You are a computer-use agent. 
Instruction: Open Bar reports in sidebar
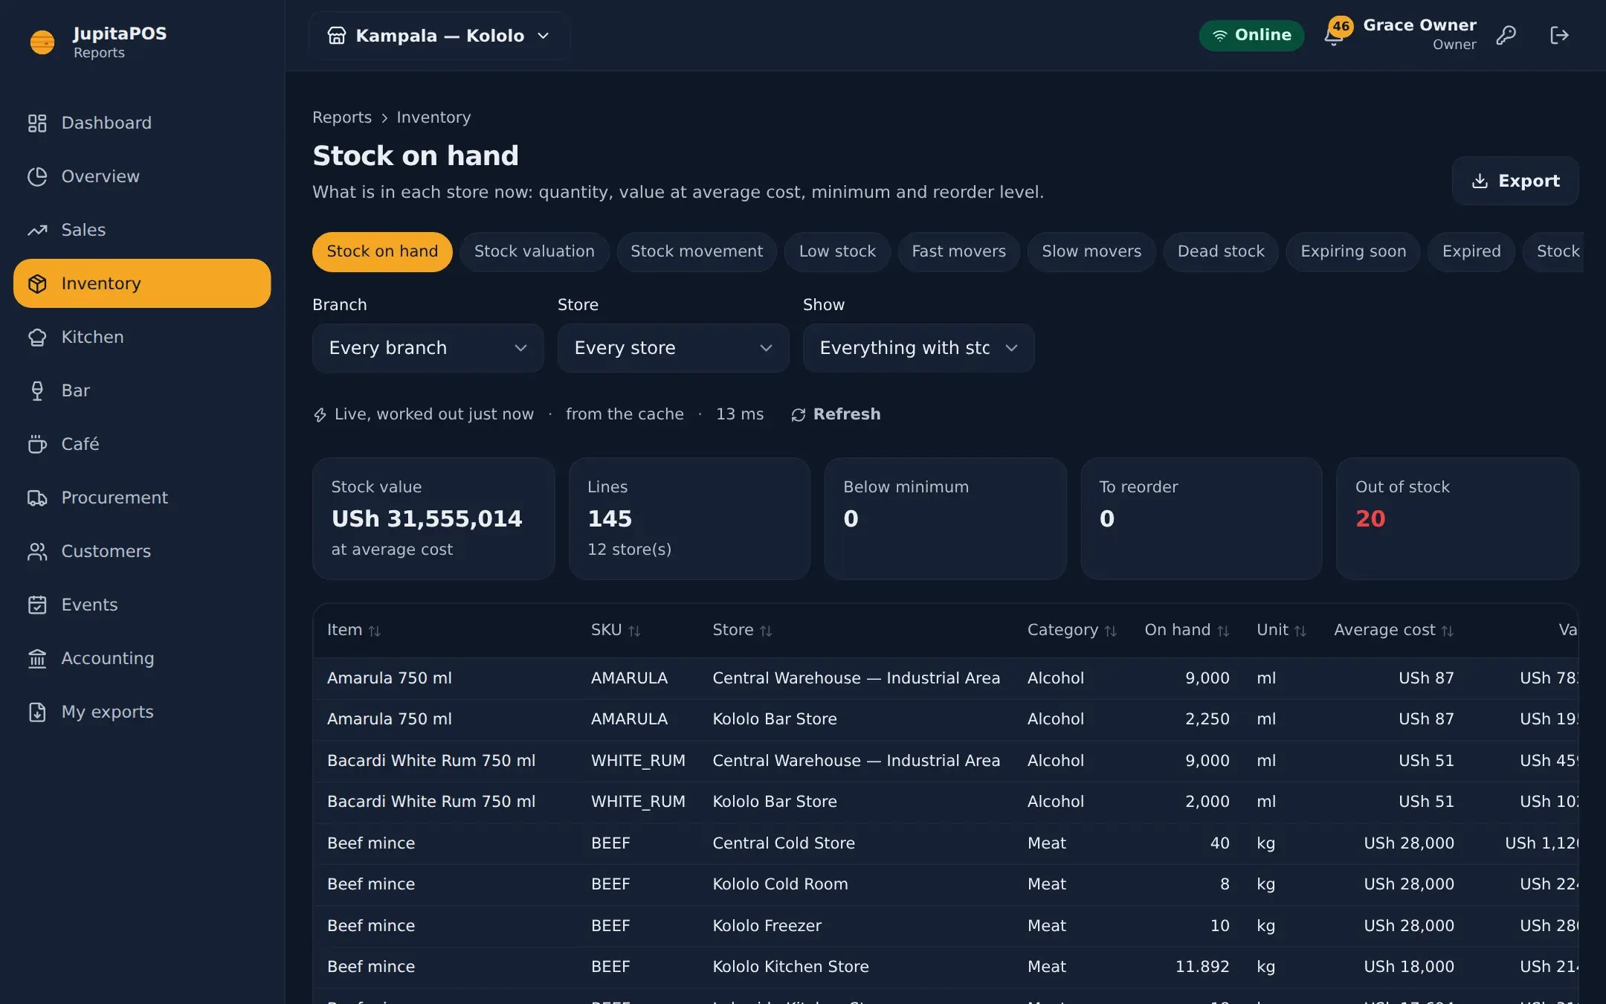click(x=142, y=390)
